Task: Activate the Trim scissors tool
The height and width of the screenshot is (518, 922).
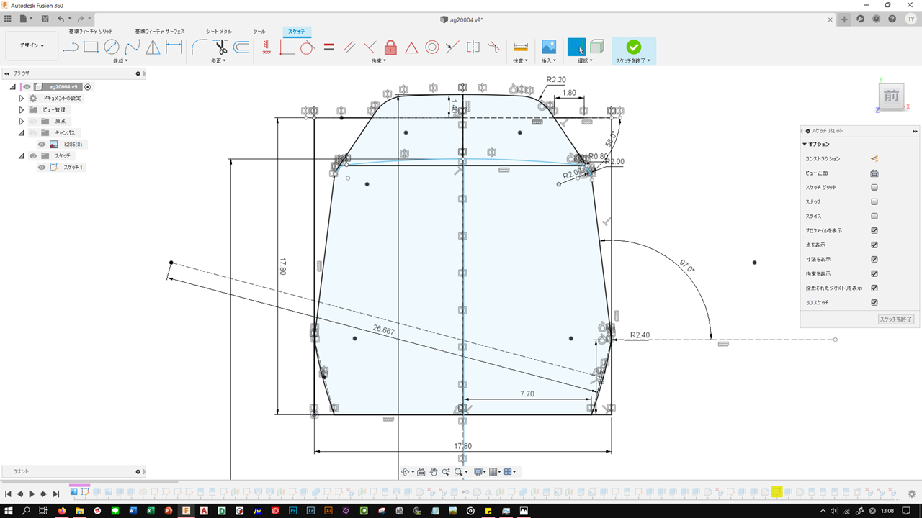Action: (220, 47)
